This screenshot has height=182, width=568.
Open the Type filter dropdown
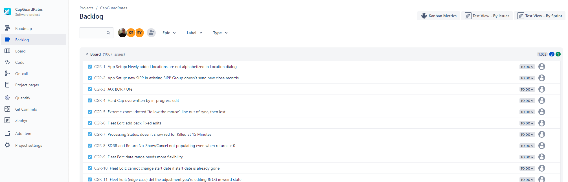(x=220, y=33)
